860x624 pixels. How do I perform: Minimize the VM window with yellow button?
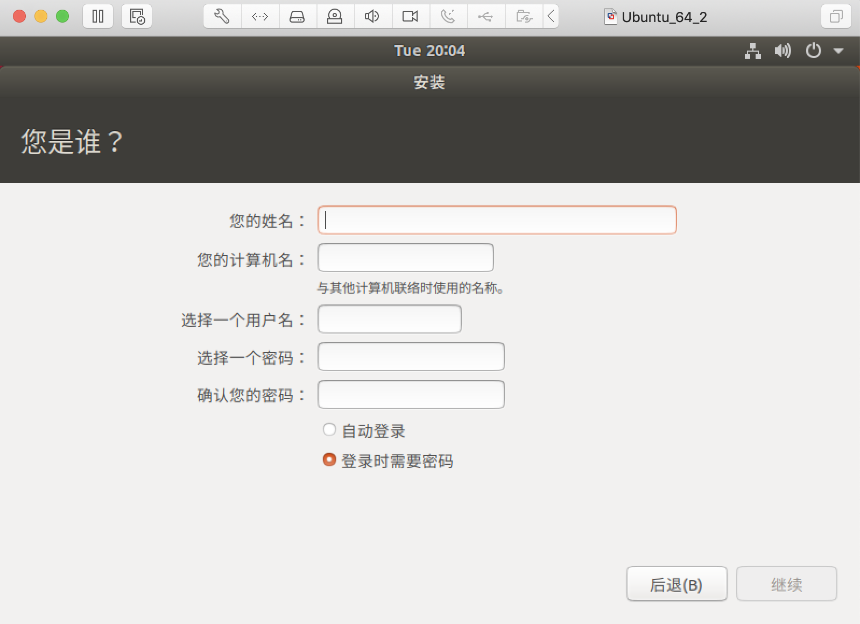[x=41, y=16]
